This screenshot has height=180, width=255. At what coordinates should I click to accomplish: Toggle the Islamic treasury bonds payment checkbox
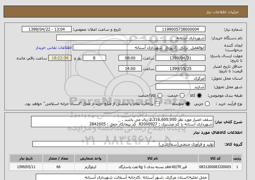click(x=157, y=104)
